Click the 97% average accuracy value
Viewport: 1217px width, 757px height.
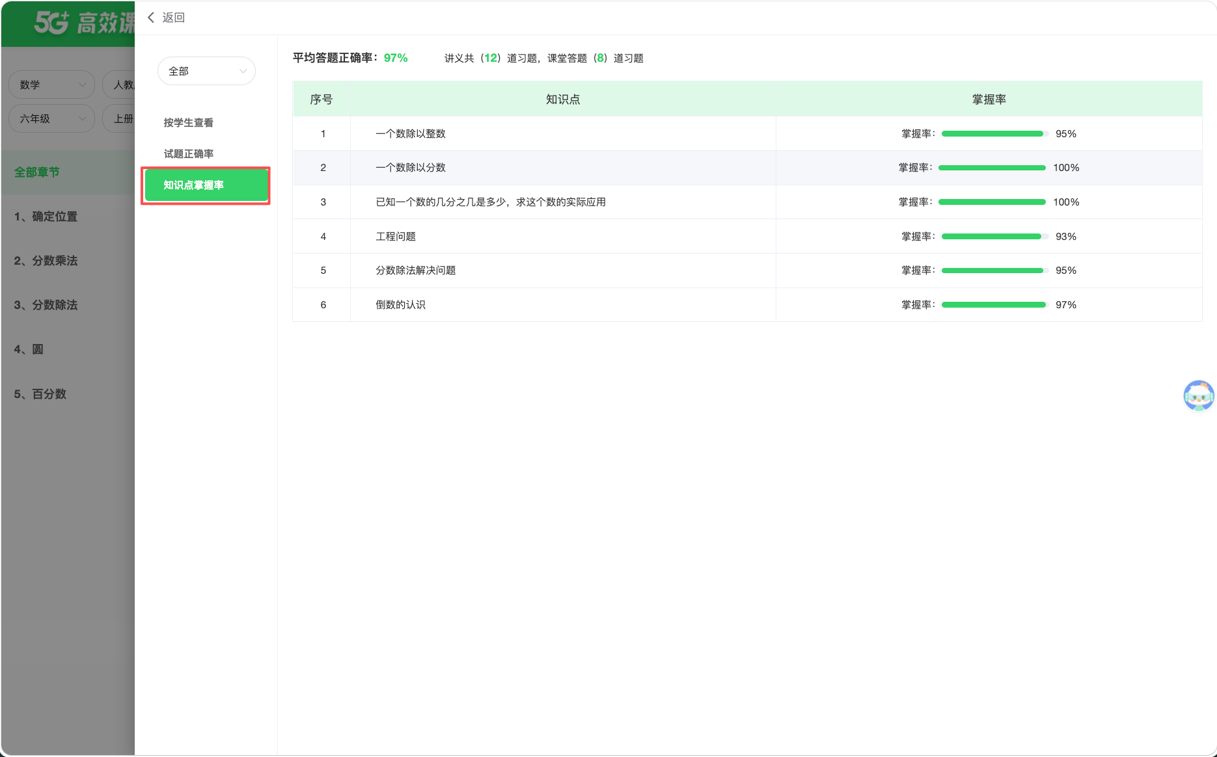point(396,58)
